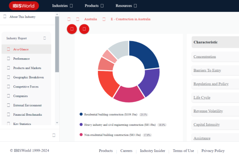Click the External Environment icon
Viewport: 239px width, 159px height.
pyautogui.click(x=8, y=105)
